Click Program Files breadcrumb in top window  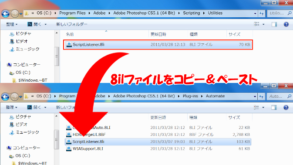(x=72, y=13)
